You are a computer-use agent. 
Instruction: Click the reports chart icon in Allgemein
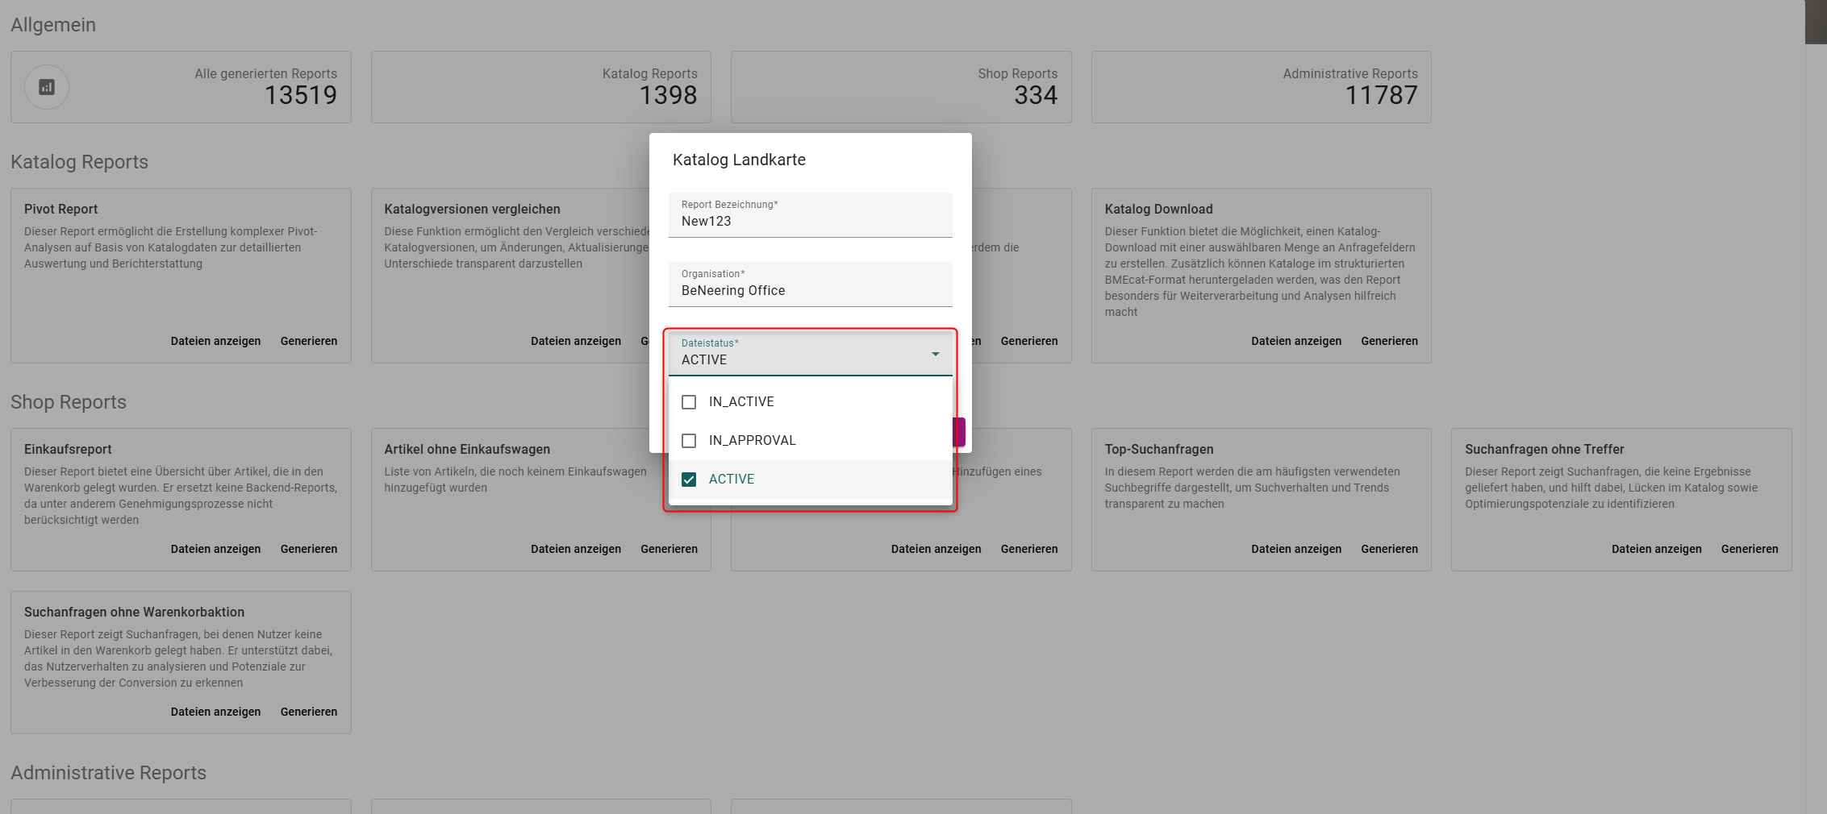(47, 87)
